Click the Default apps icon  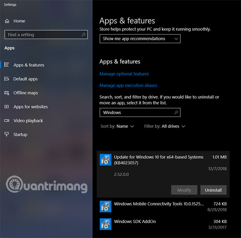coord(7,79)
